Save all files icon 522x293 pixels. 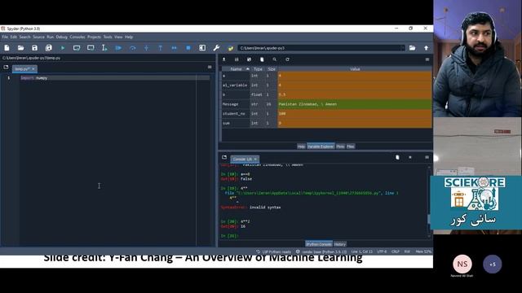(x=49, y=48)
